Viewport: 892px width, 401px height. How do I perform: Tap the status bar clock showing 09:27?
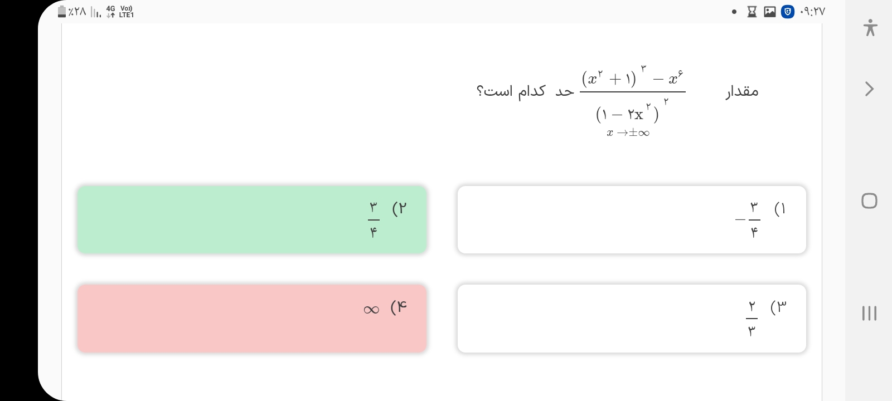pyautogui.click(x=812, y=12)
